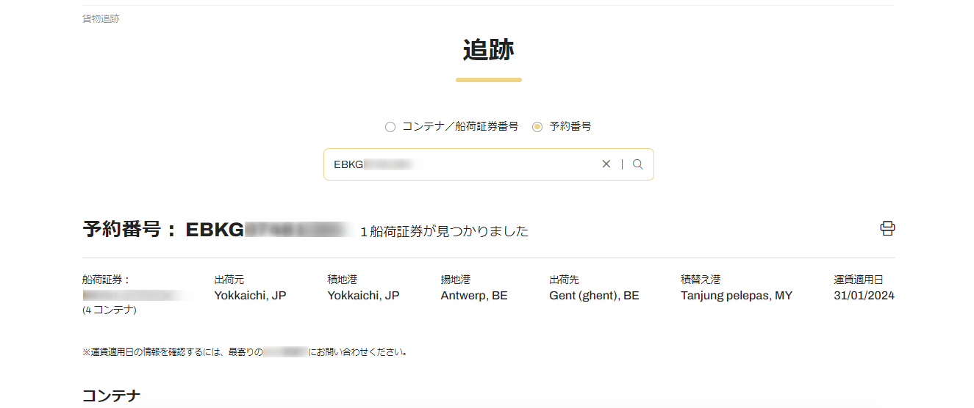974x408 pixels.
Task: Click the 追跡 page title
Action: (x=488, y=50)
